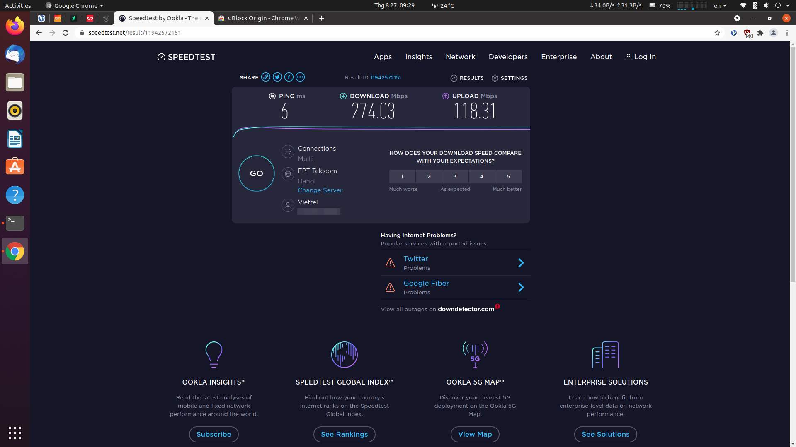Click the Twitter warning triangle icon
The height and width of the screenshot is (447, 796).
click(390, 263)
